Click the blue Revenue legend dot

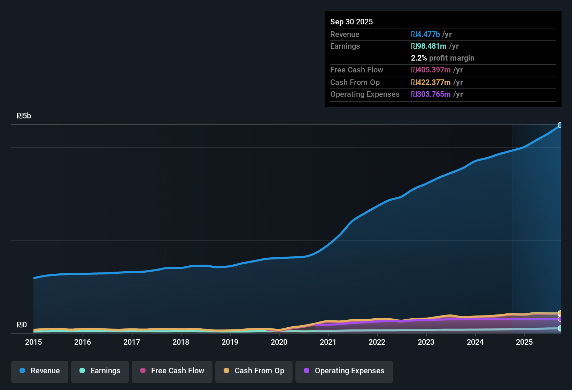click(x=22, y=371)
